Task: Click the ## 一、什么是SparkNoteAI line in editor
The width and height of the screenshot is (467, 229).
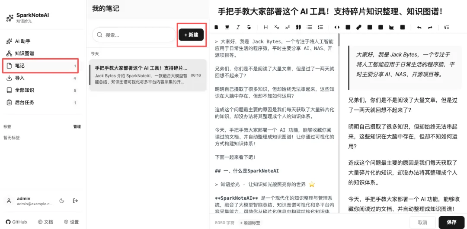Action: pyautogui.click(x=246, y=171)
